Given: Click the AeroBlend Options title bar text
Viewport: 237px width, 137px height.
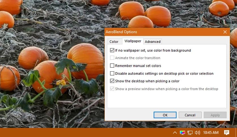Looking at the screenshot, I should (121, 32).
